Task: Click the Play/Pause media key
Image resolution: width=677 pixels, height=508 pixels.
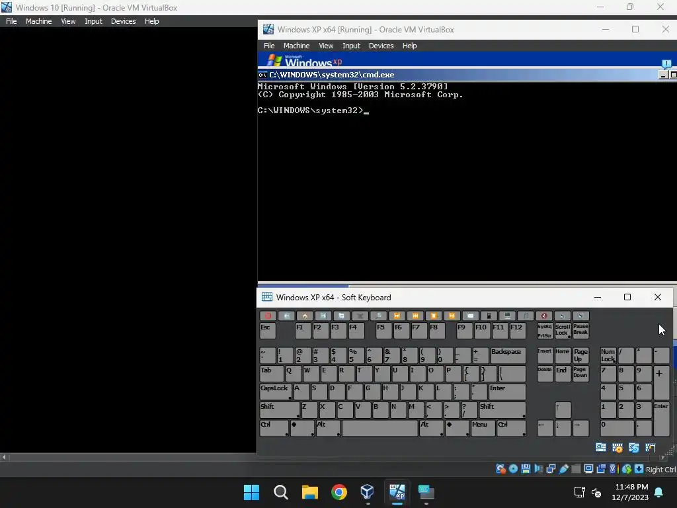Action: coord(452,316)
